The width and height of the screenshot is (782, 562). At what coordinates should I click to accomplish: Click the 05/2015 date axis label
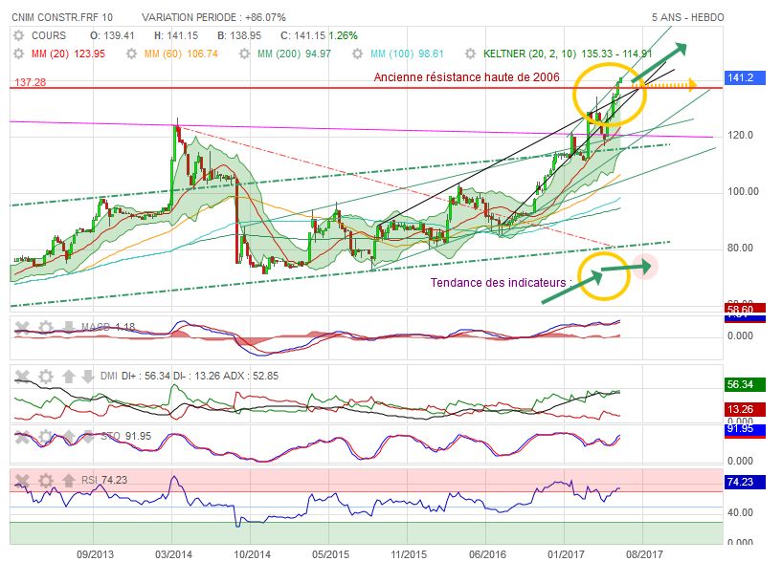tap(330, 554)
